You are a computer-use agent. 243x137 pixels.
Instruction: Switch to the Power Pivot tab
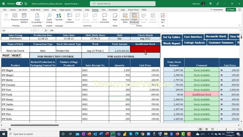point(133,10)
